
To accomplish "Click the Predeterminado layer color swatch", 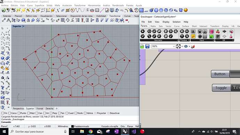I will click(73, 126).
